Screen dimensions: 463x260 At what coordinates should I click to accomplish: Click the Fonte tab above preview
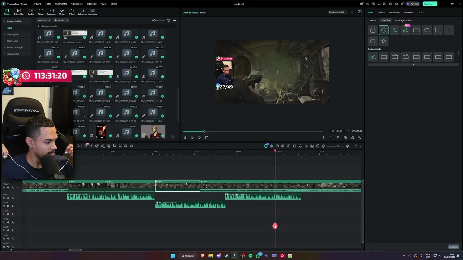point(203,13)
